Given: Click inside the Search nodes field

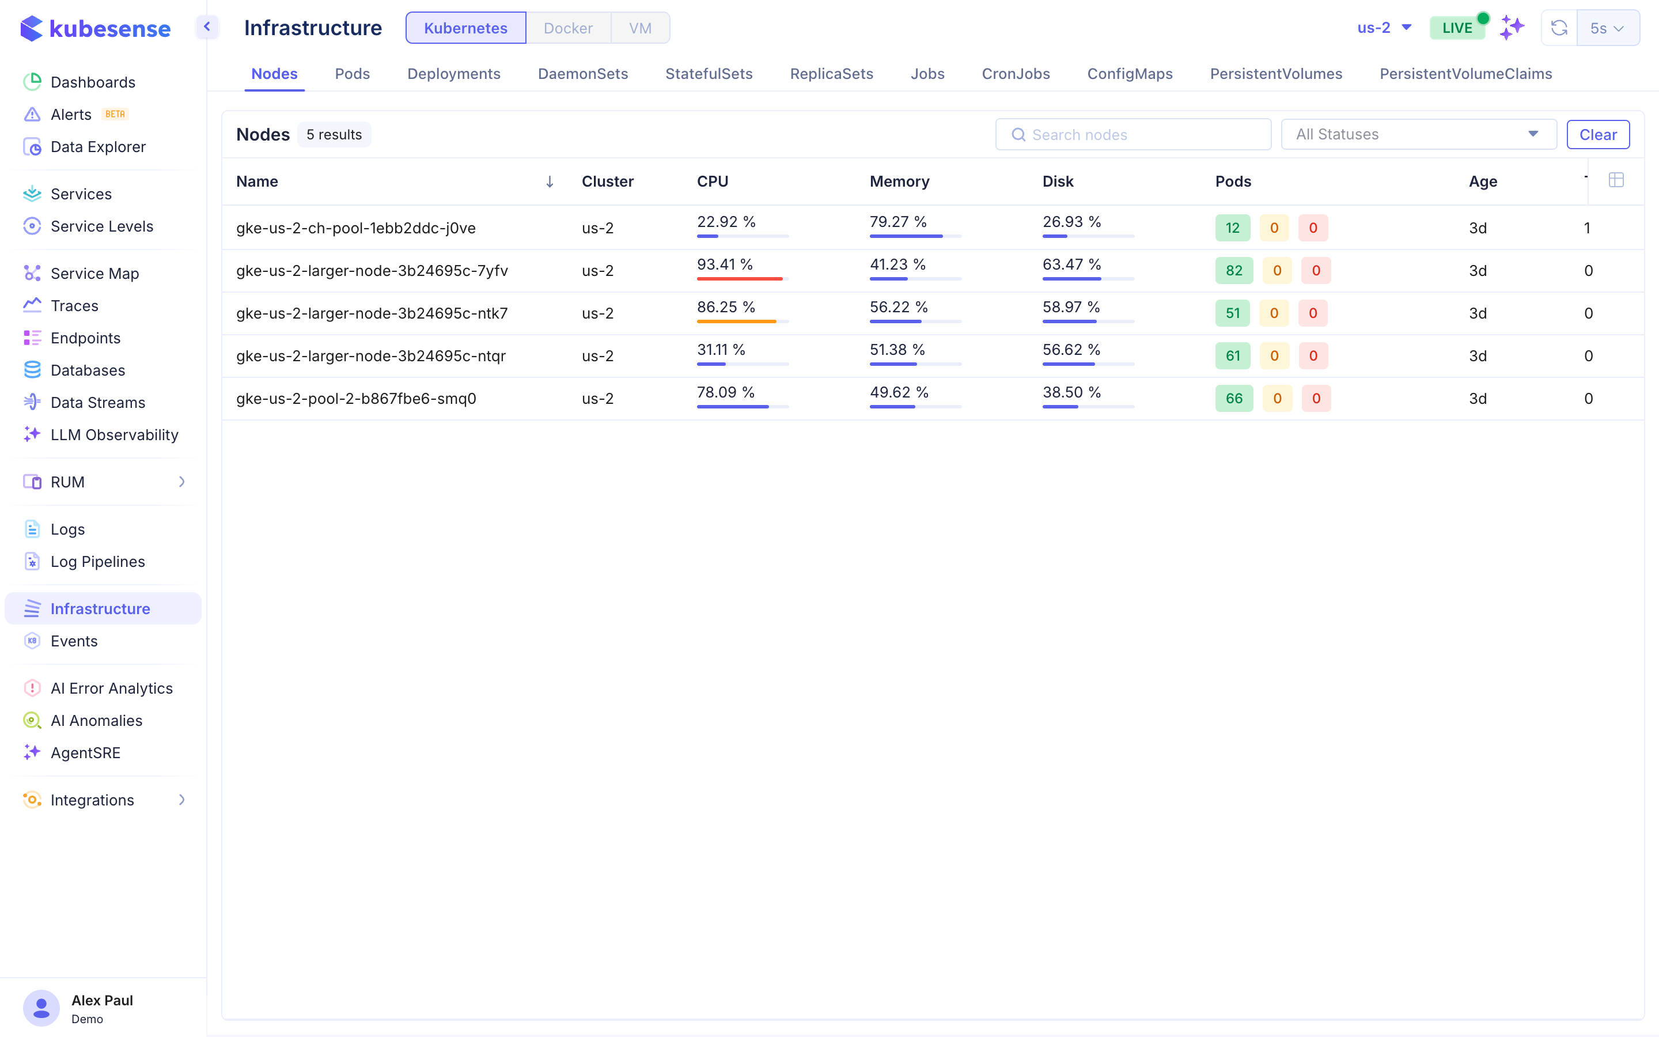Looking at the screenshot, I should tap(1132, 134).
